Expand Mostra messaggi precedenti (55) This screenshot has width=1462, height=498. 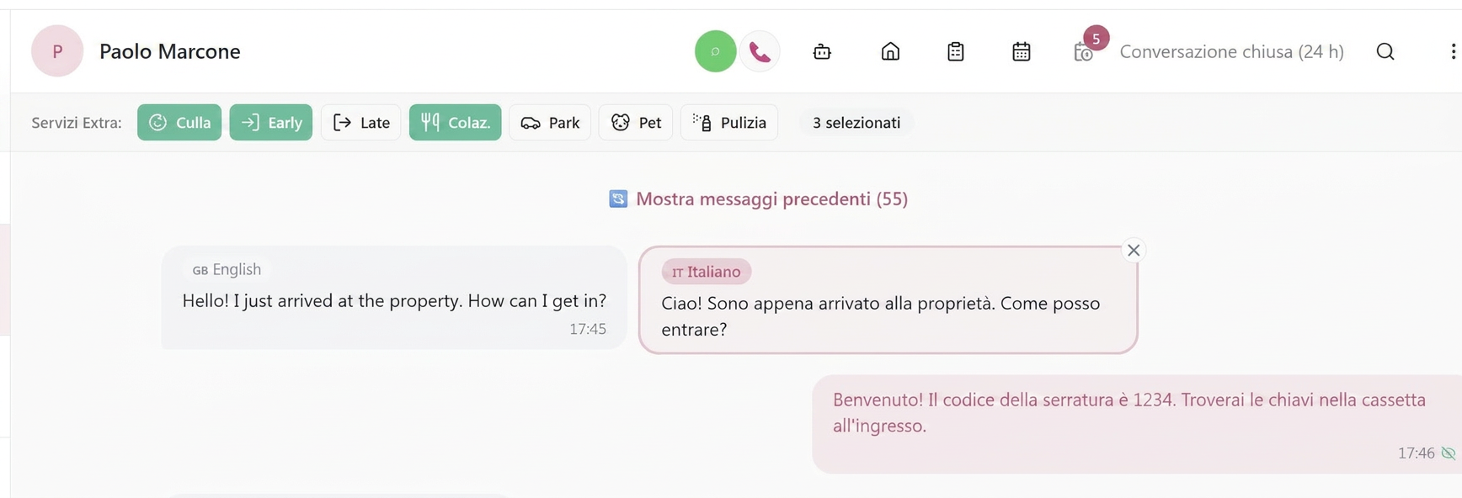point(759,199)
